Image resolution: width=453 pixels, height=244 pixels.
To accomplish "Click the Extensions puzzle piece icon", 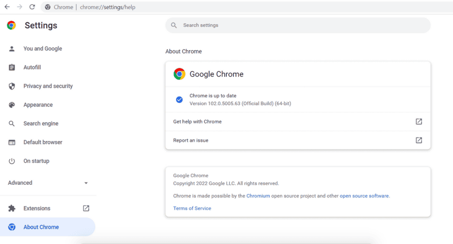I will [12, 209].
